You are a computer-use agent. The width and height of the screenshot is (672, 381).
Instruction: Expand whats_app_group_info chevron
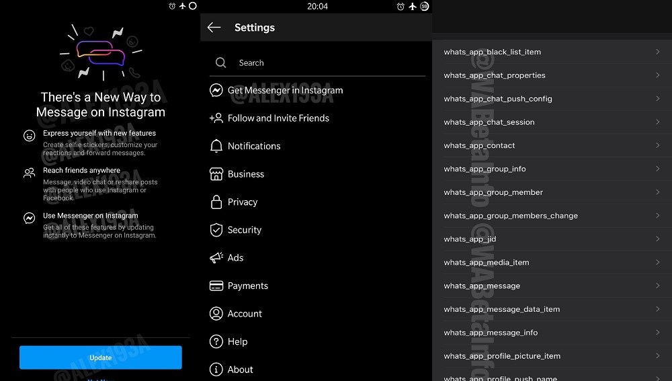click(657, 169)
